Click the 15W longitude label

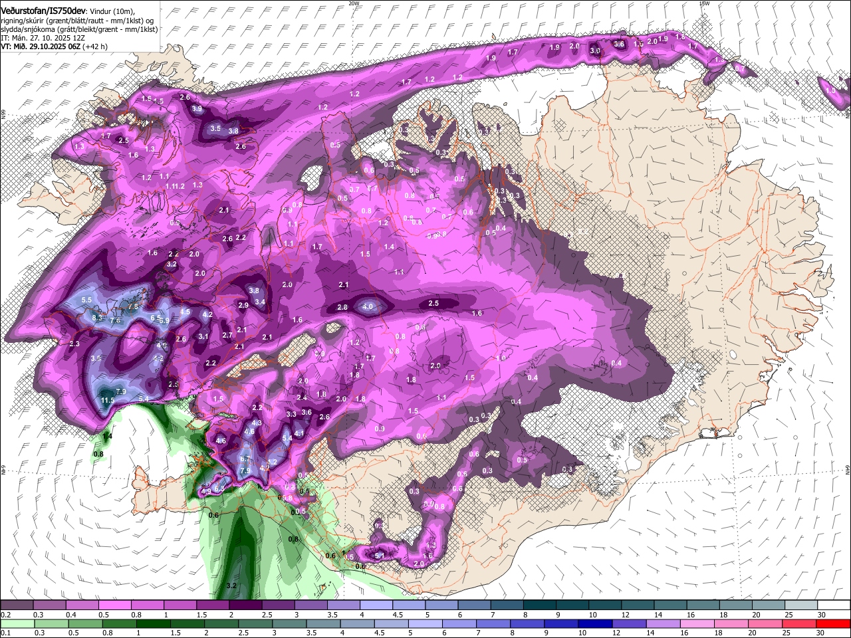pyautogui.click(x=705, y=3)
